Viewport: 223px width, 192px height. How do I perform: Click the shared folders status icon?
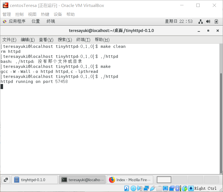(x=158, y=188)
